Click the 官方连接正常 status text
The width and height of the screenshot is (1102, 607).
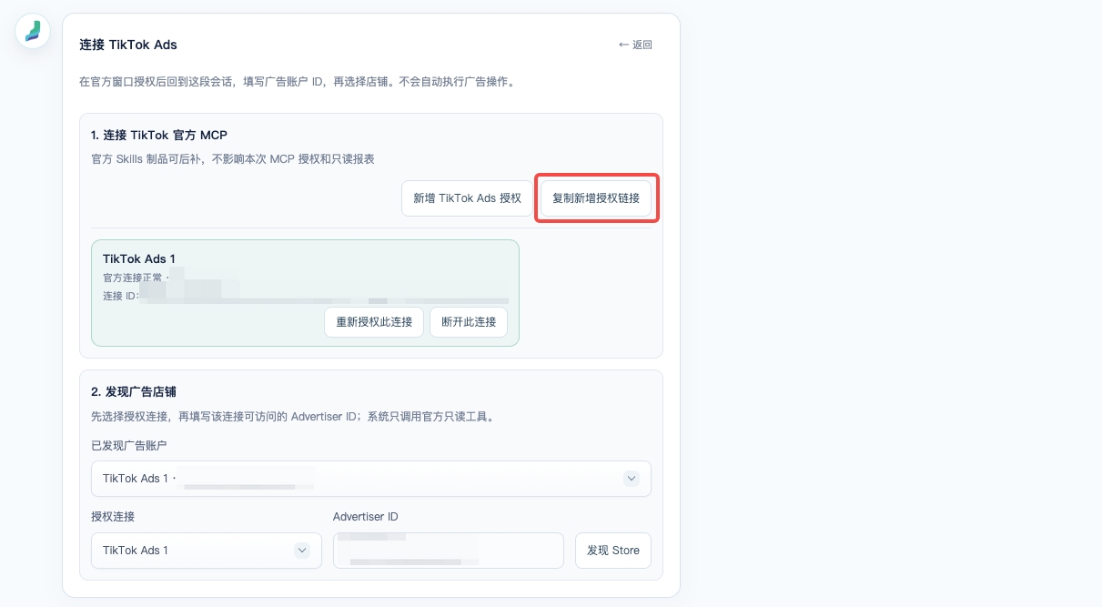tap(133, 278)
